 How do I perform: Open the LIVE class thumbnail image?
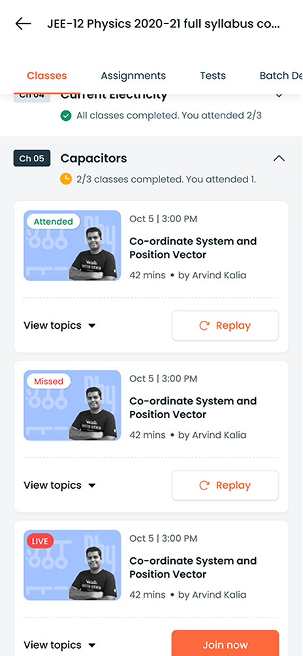click(x=72, y=565)
